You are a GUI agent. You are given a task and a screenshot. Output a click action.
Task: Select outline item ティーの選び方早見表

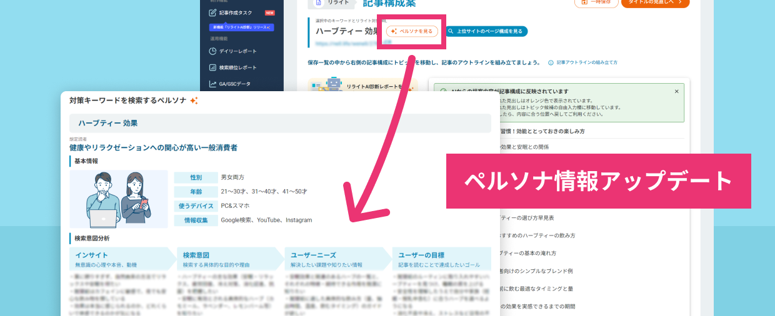tap(527, 218)
